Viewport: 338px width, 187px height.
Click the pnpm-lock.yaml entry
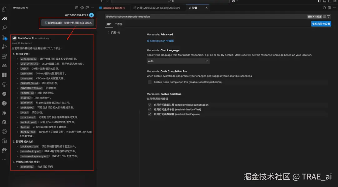click(31, 151)
